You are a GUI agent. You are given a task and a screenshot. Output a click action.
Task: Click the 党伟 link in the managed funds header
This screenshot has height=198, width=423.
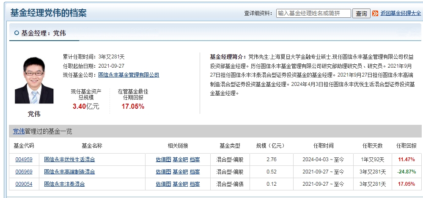pos(19,132)
